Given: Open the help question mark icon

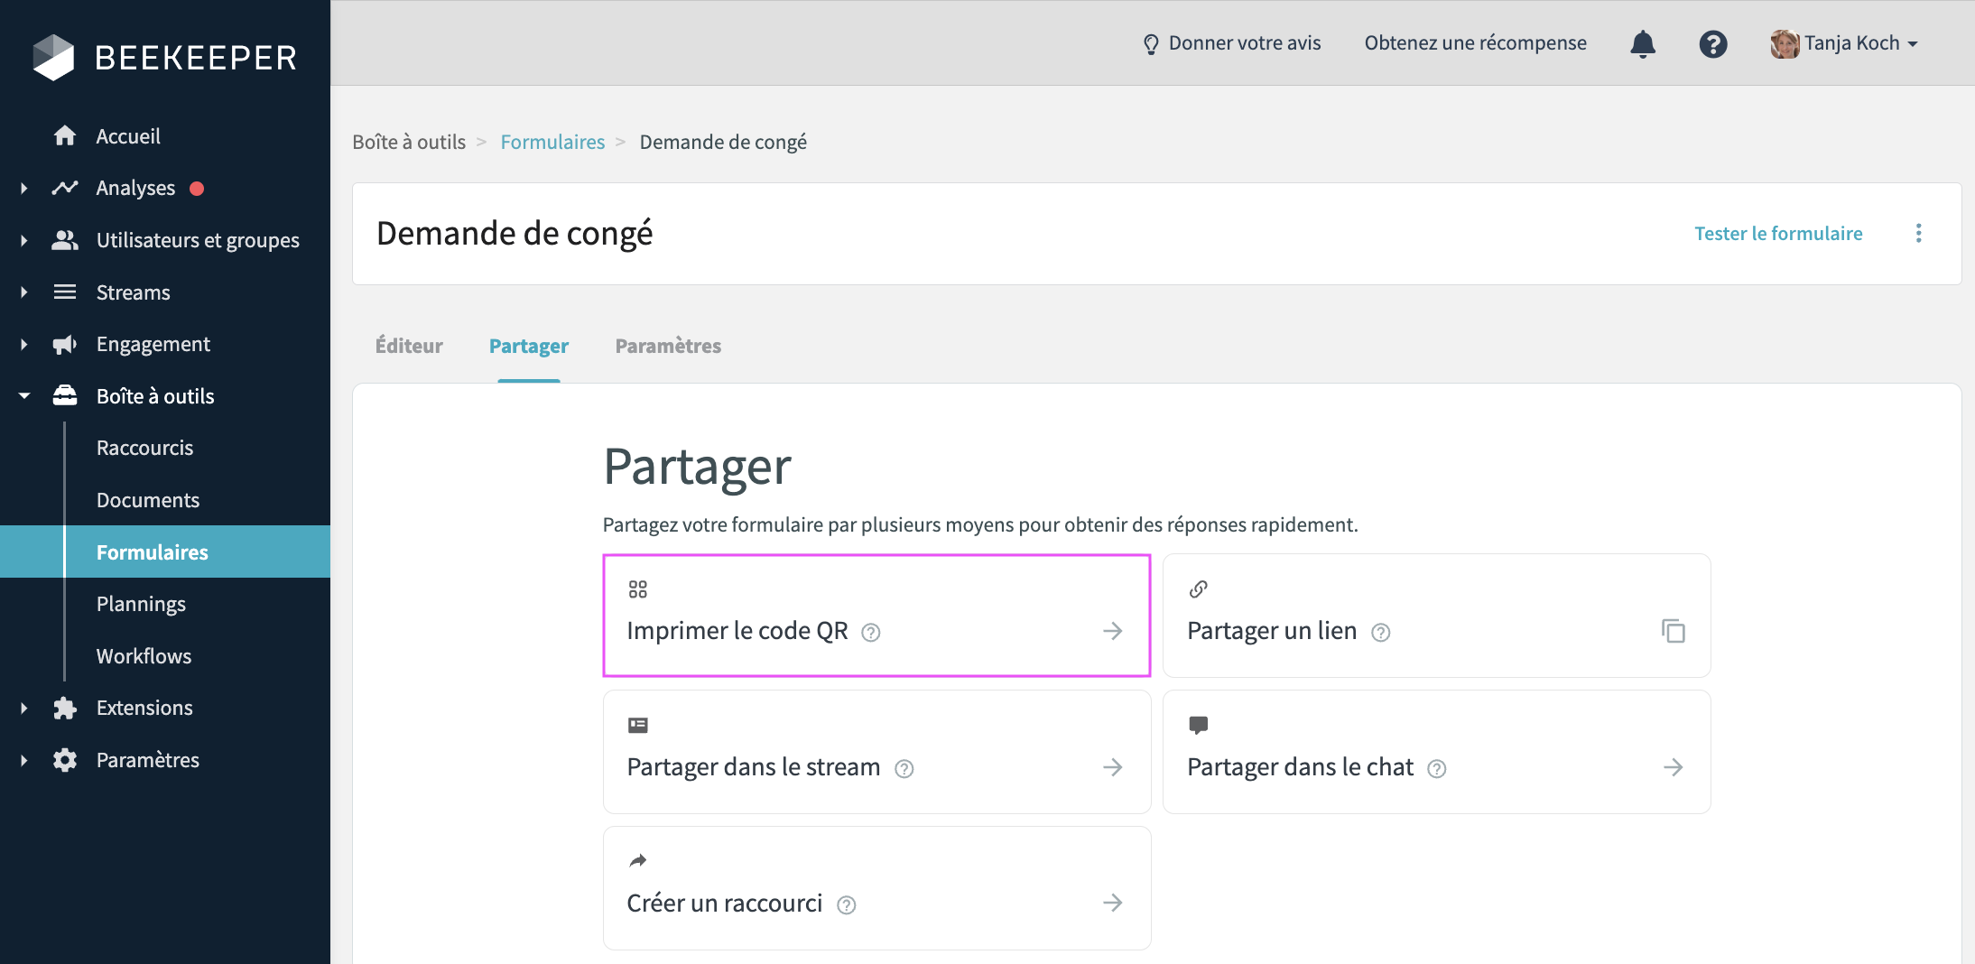Looking at the screenshot, I should (1712, 43).
